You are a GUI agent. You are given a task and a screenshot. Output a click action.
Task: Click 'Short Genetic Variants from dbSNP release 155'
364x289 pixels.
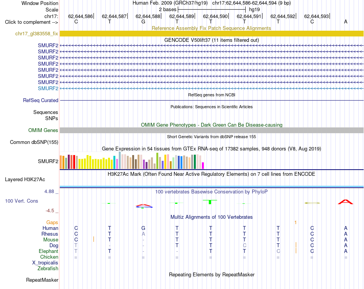point(212,137)
